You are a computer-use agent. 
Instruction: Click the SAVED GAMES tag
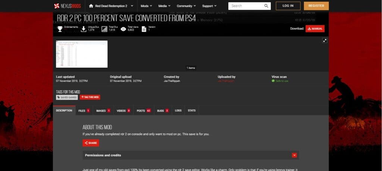point(67,97)
